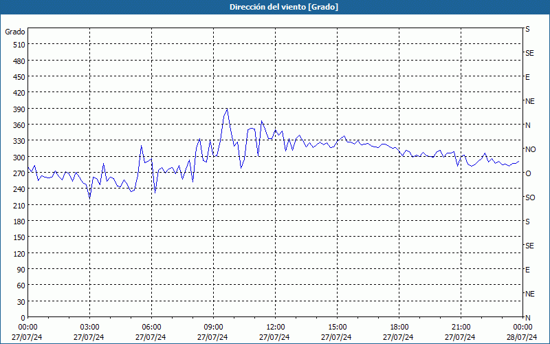Click the 90 y-axis value
The image size is (550, 344).
21,270
